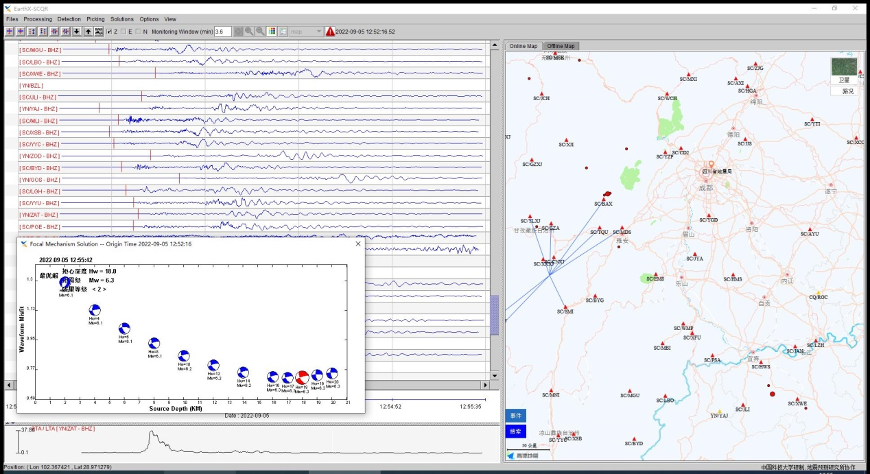The width and height of the screenshot is (870, 474).
Task: Select the blue beachball at depth 20
Action: click(x=332, y=374)
